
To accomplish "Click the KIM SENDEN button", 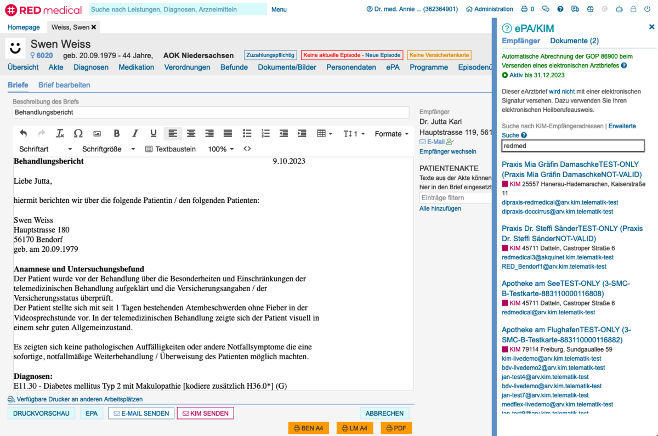I will click(205, 414).
